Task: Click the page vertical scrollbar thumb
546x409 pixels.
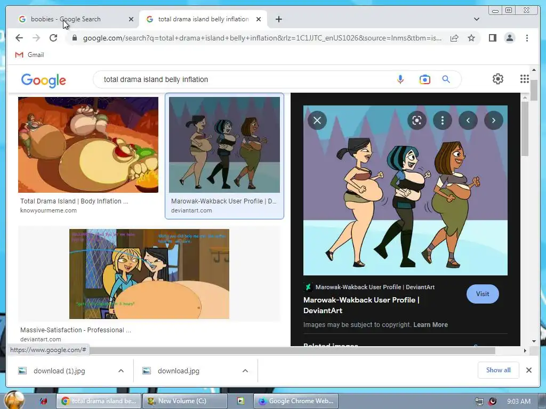Action: (x=534, y=89)
